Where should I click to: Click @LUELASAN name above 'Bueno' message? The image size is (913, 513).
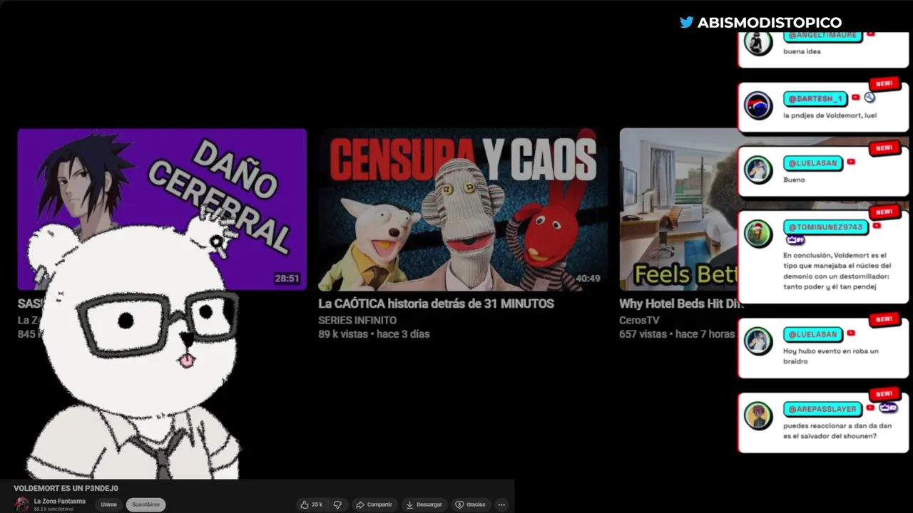[812, 163]
